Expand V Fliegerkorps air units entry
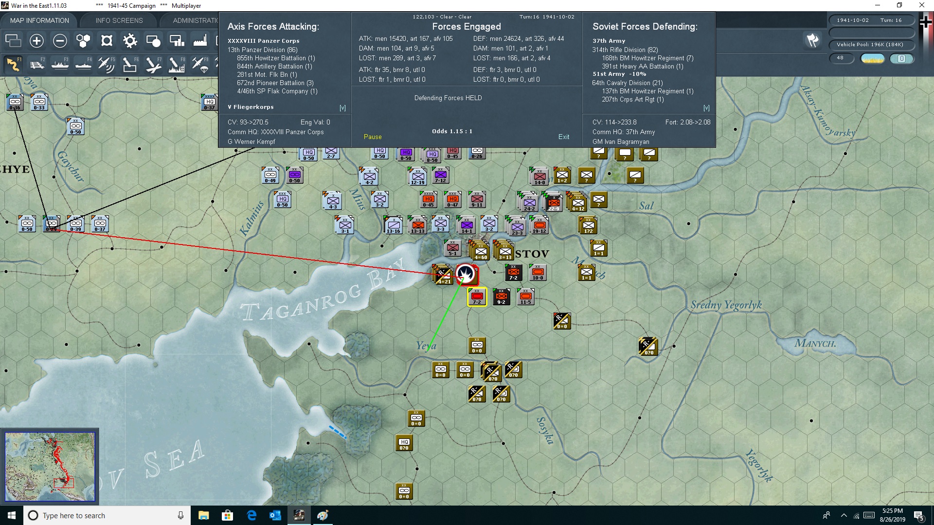This screenshot has height=525, width=934. click(251, 107)
